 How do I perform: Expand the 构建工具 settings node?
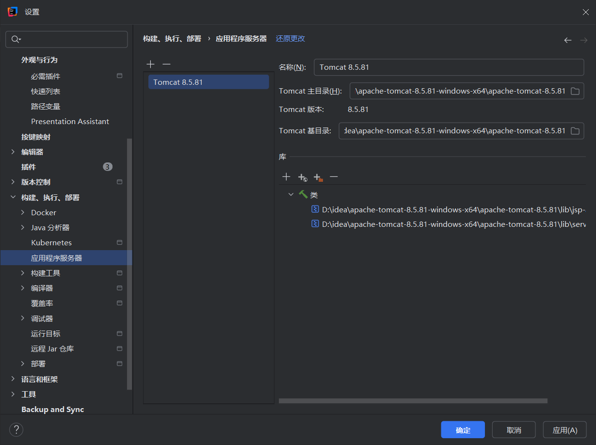tap(23, 273)
